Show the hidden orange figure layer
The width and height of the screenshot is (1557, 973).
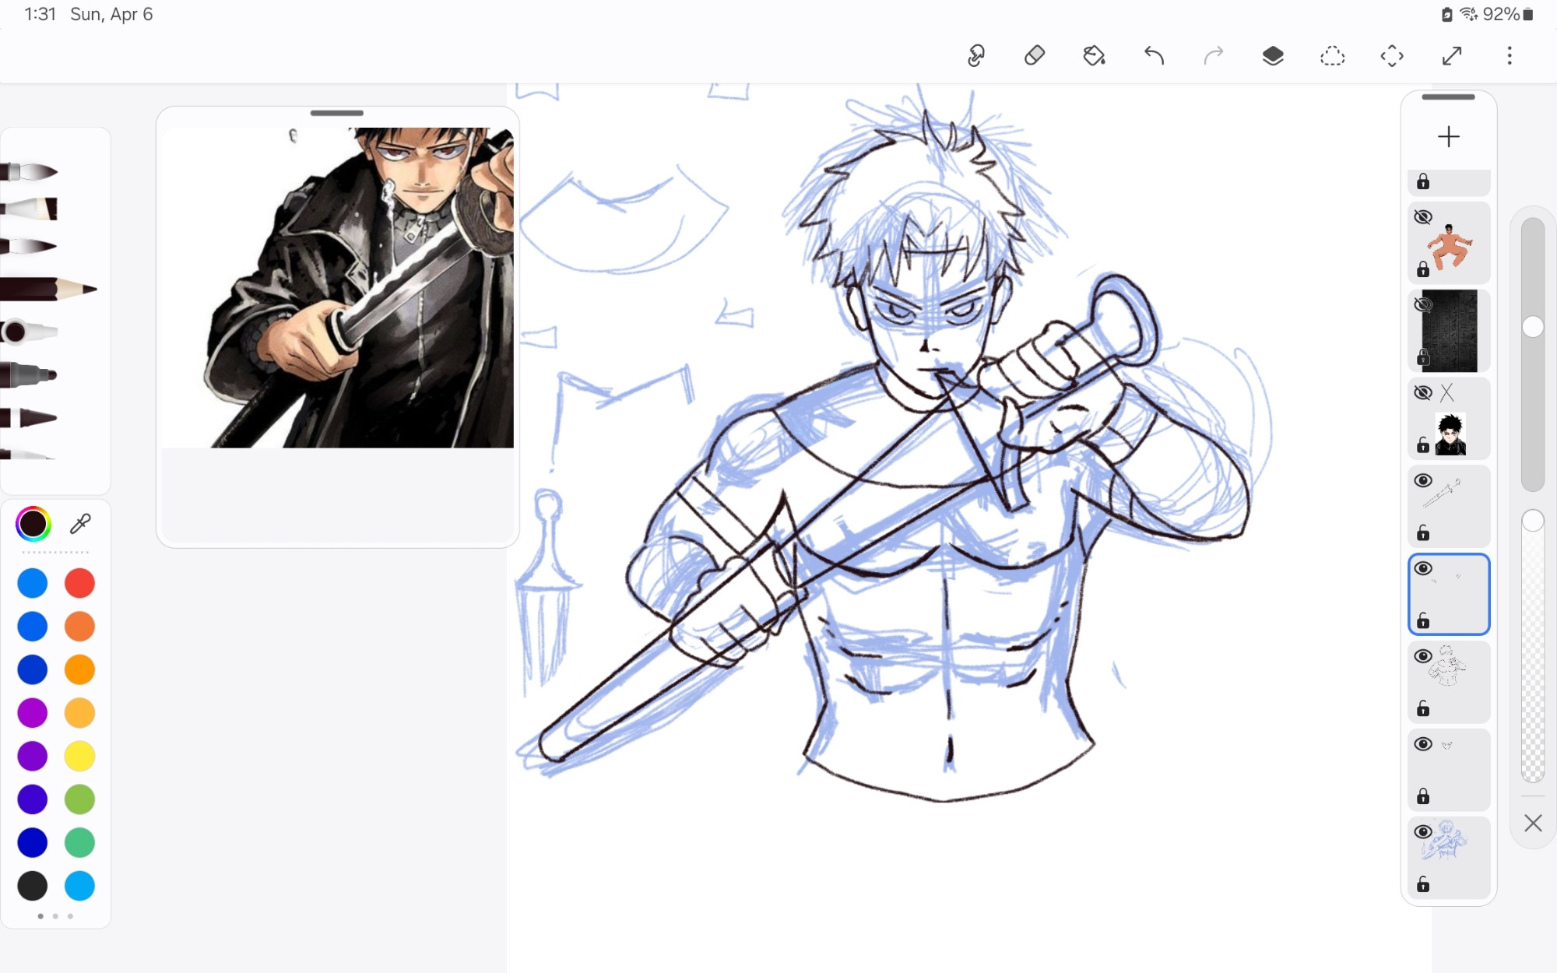click(1423, 217)
